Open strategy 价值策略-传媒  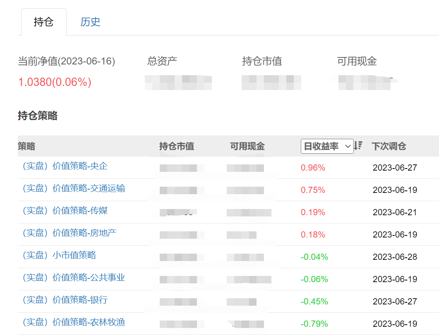click(x=65, y=210)
